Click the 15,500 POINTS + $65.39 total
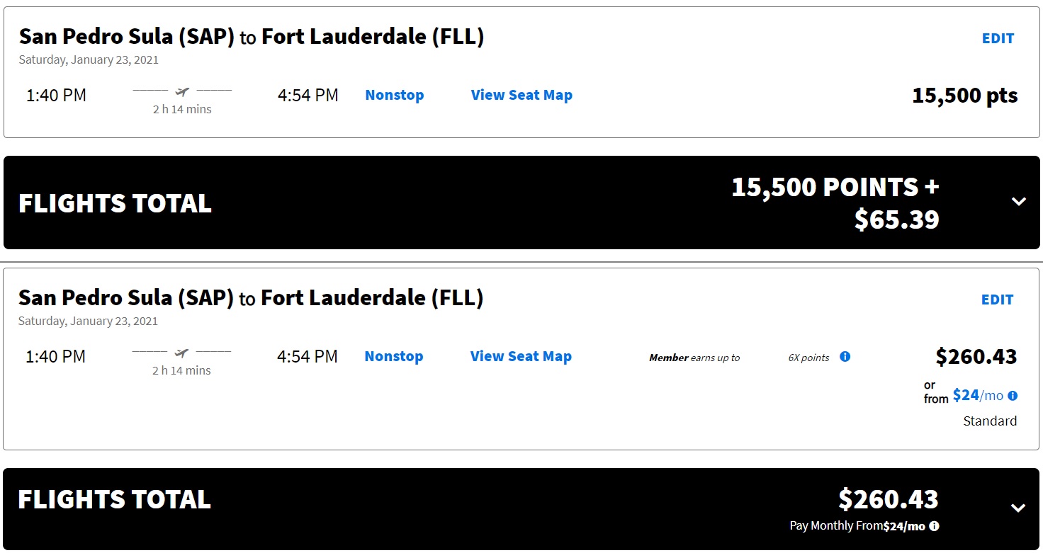Viewport: 1043px width, 553px height. point(835,203)
